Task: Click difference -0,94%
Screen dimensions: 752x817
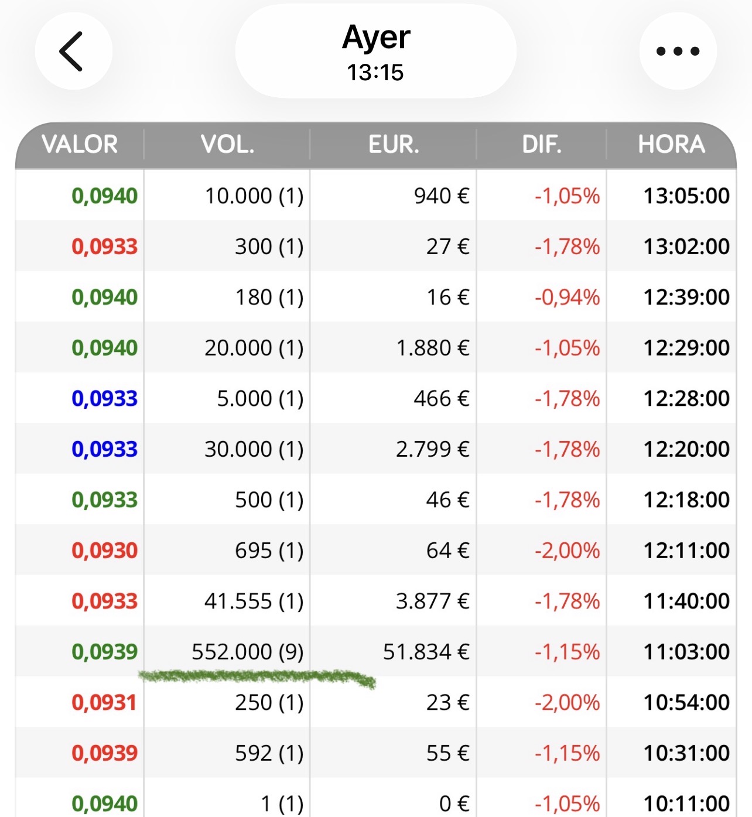Action: pyautogui.click(x=567, y=297)
